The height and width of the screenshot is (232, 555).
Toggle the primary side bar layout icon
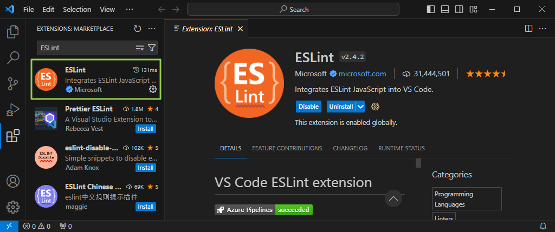[x=431, y=10]
